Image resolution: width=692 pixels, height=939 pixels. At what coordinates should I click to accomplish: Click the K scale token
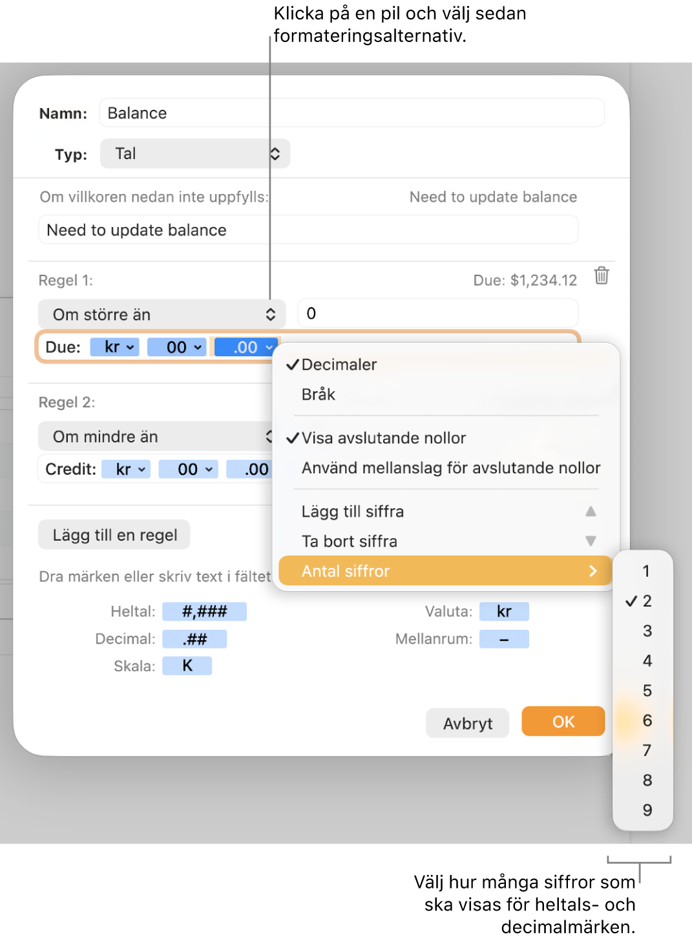187,666
